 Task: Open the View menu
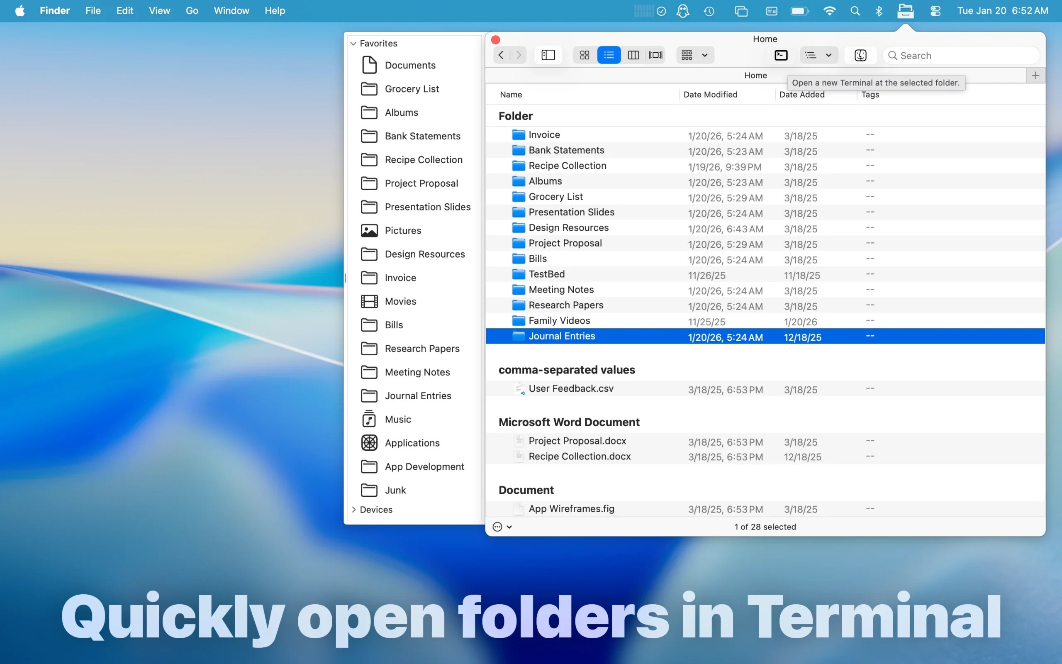(x=159, y=11)
